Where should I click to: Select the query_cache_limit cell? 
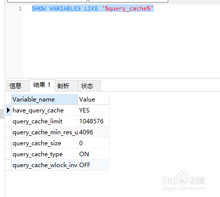click(x=44, y=121)
